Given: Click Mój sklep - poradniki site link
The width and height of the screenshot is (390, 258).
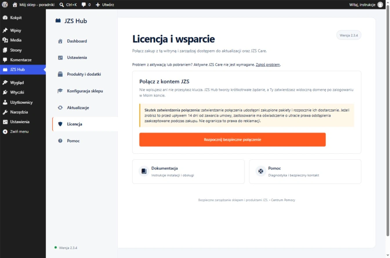Looking at the screenshot, I should click(x=34, y=5).
